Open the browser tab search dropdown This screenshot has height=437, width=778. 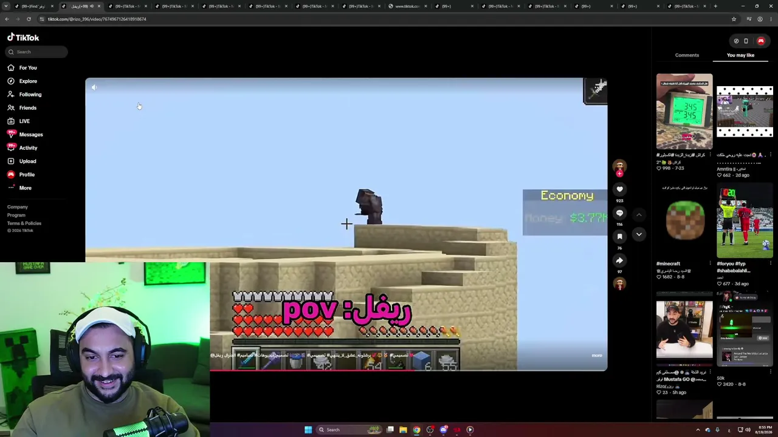click(7, 6)
